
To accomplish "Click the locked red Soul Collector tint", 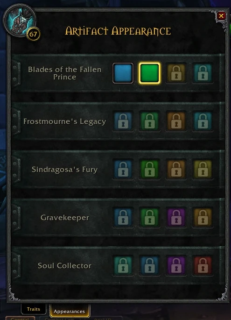I will point(203,265).
